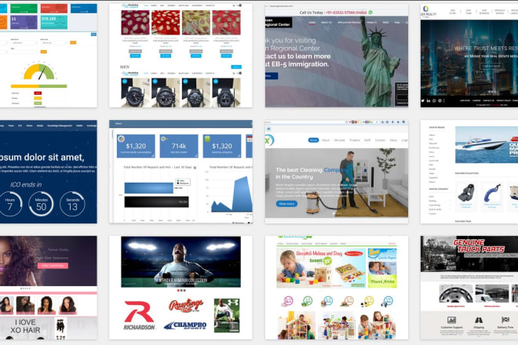The width and height of the screenshot is (518, 345).
Task: Click the blue area chart on the dashboard
Action: pyautogui.click(x=232, y=194)
